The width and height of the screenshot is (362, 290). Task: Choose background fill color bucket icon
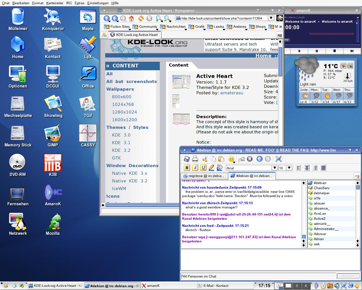(x=220, y=168)
